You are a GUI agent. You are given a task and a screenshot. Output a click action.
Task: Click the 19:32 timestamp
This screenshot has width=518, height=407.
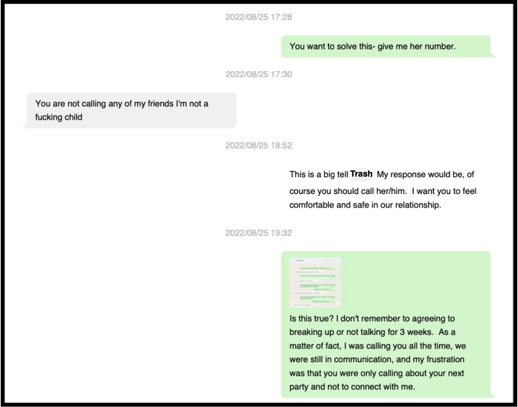point(258,233)
